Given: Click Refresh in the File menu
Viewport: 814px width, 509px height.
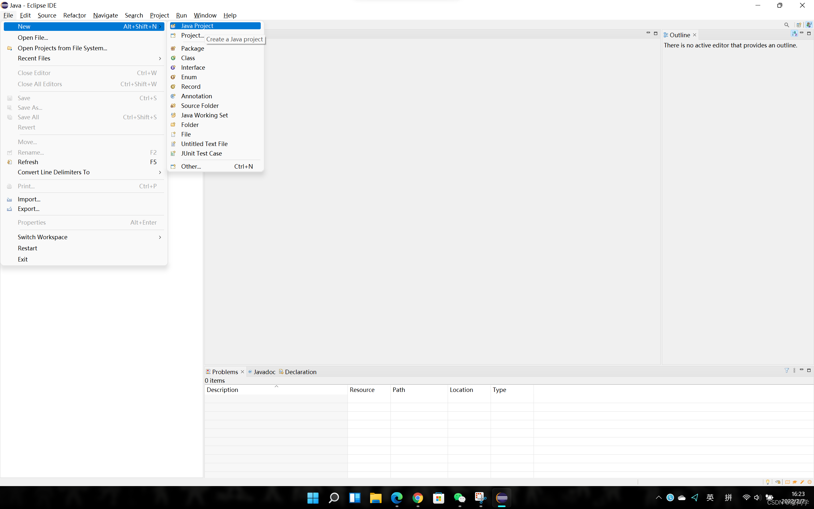Looking at the screenshot, I should (84, 162).
